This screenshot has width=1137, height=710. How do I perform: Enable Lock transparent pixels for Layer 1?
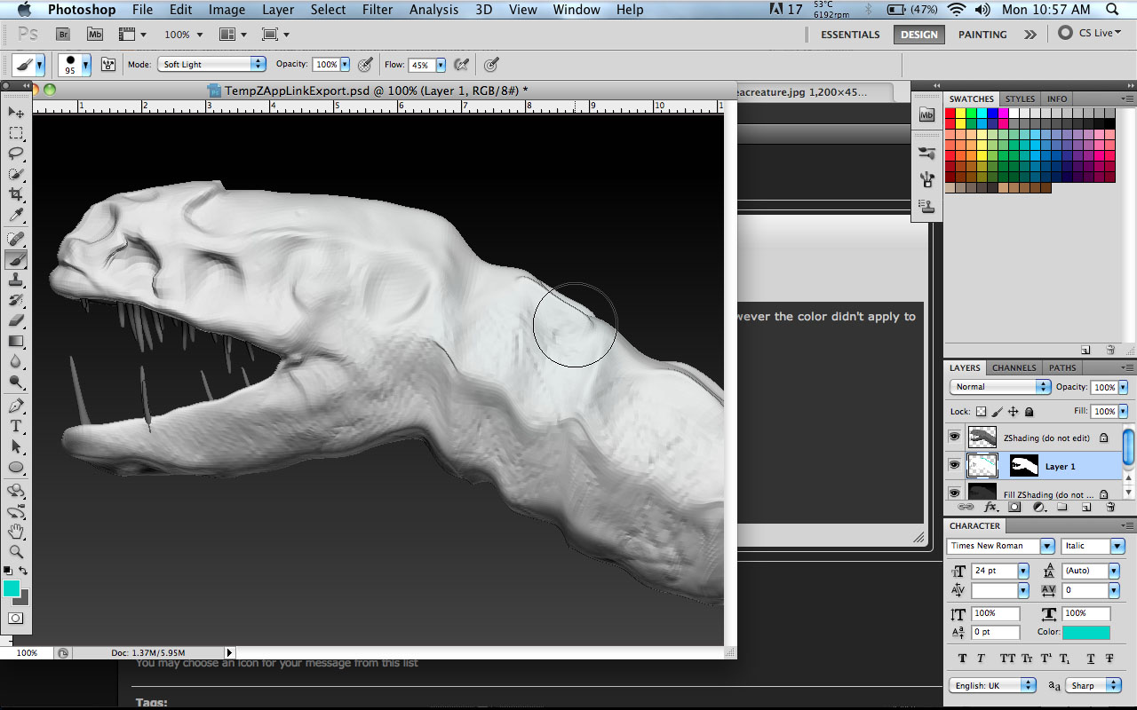[x=982, y=411]
